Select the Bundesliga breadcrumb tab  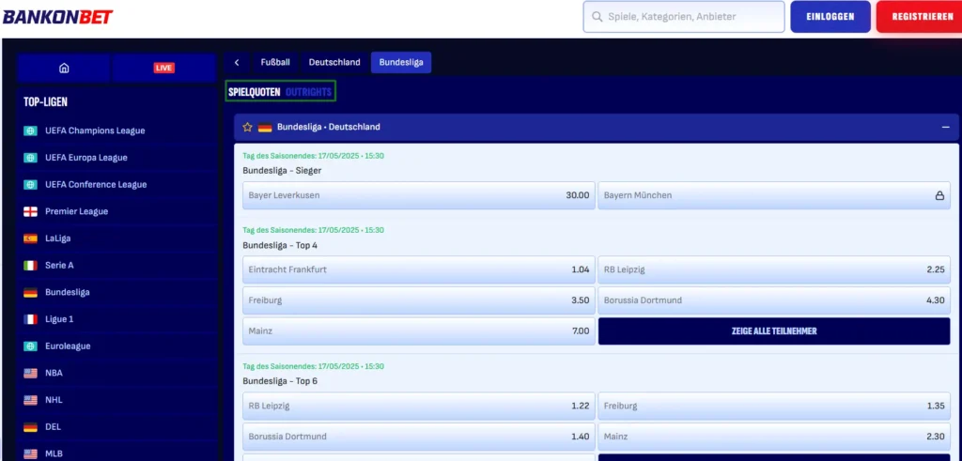[x=401, y=63]
